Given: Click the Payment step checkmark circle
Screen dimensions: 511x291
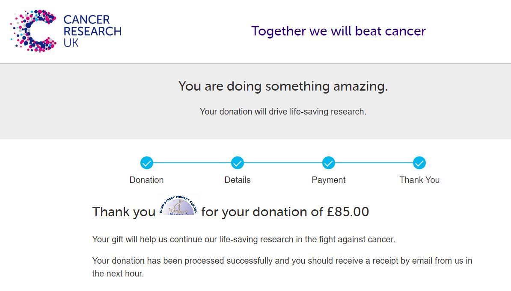Looking at the screenshot, I should [329, 163].
